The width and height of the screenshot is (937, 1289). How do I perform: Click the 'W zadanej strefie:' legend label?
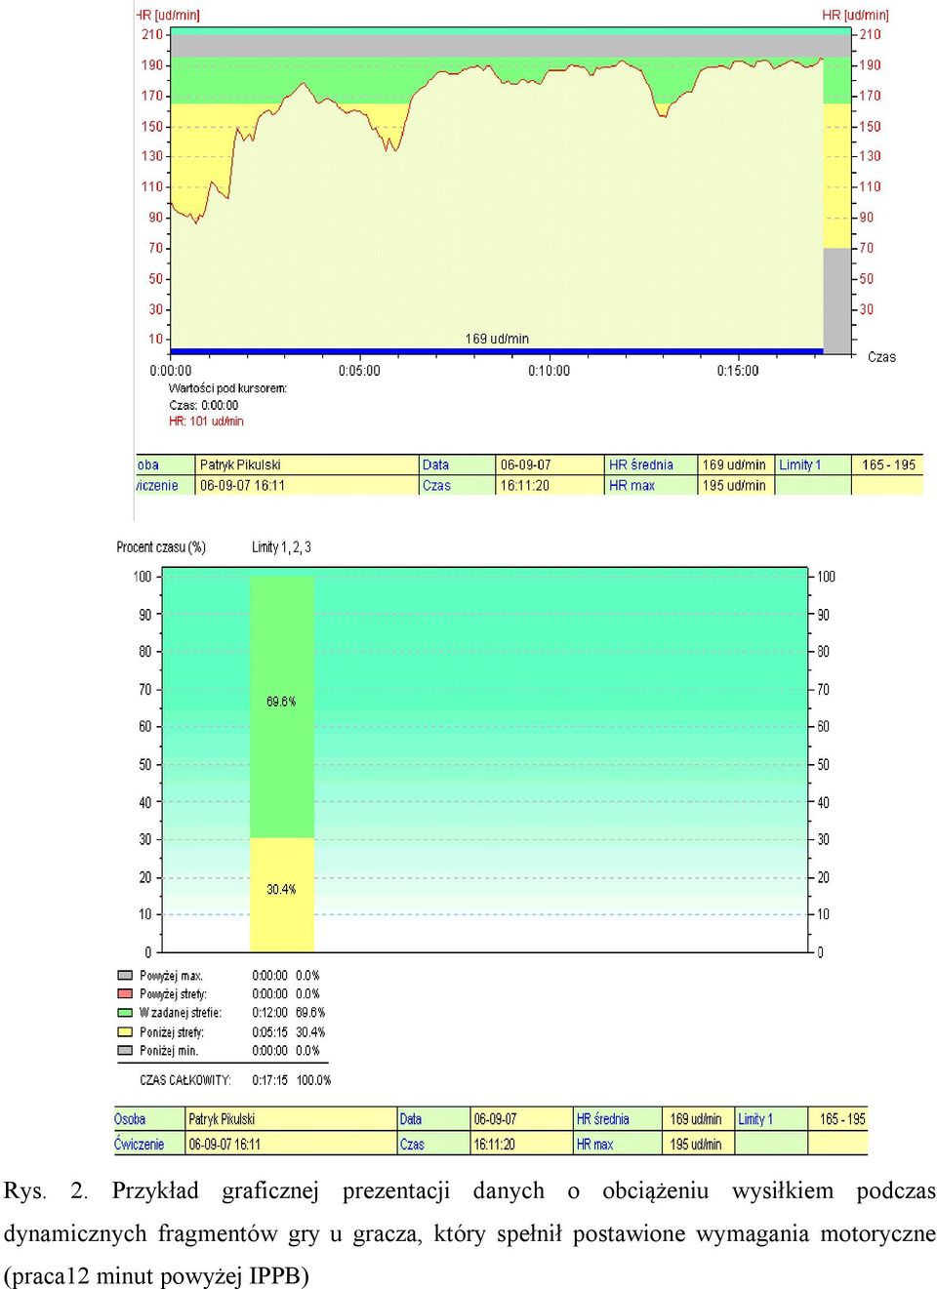point(181,1013)
